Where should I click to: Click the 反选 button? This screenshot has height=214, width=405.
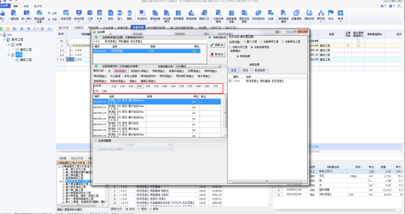pyautogui.click(x=245, y=70)
